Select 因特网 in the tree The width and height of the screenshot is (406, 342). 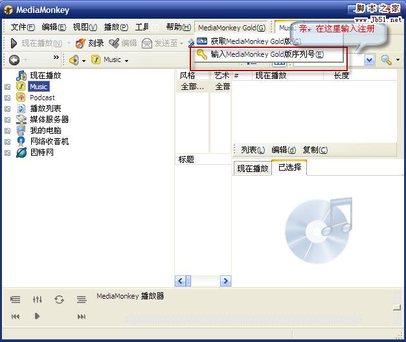41,152
